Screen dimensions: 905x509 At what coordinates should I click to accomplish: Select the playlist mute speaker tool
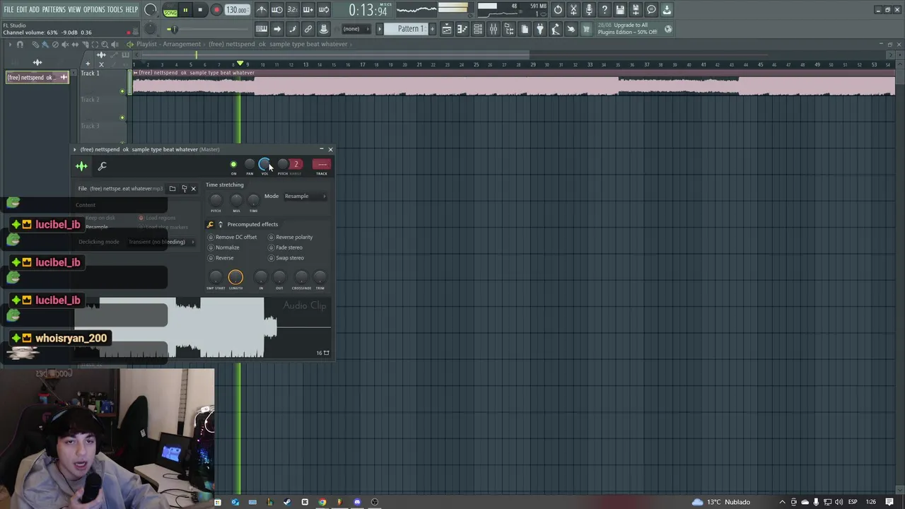pyautogui.click(x=65, y=45)
